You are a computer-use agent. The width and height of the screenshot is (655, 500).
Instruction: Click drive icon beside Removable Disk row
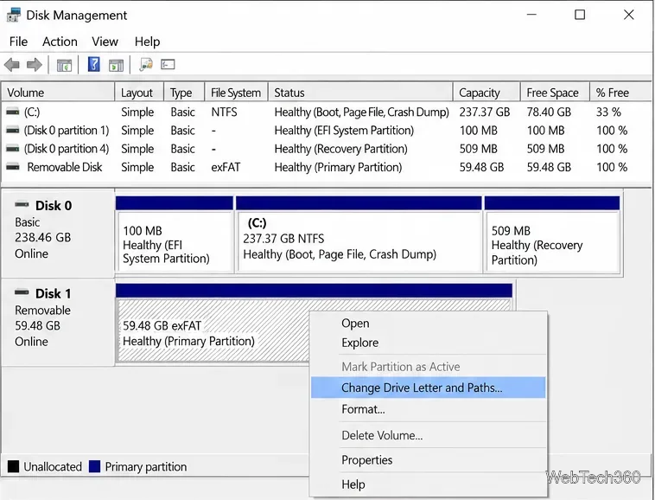click(x=13, y=167)
